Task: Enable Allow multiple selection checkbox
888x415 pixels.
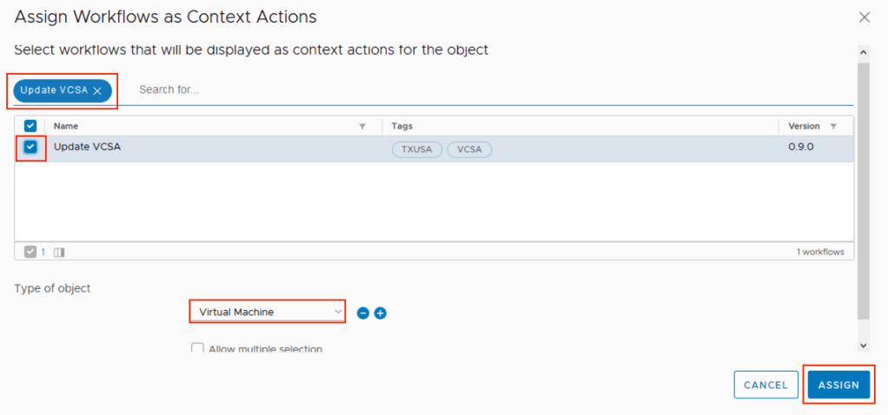Action: coord(197,348)
